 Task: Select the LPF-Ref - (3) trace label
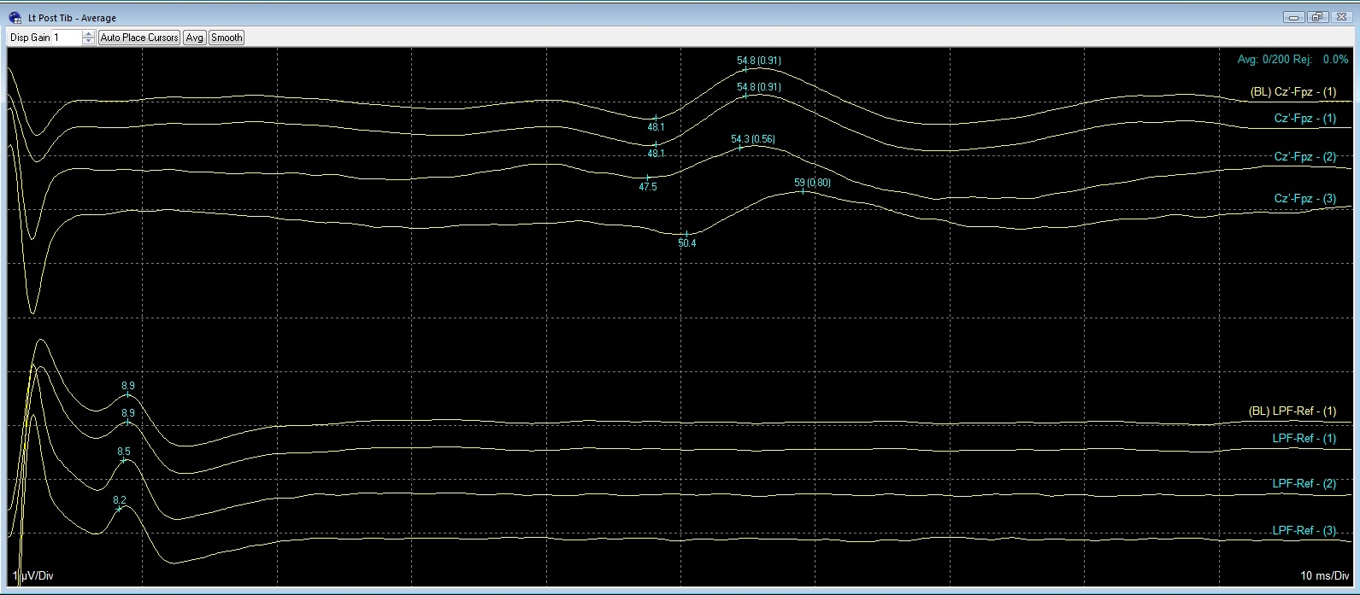(1304, 531)
